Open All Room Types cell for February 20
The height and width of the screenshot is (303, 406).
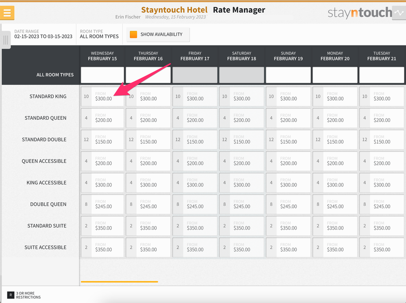click(335, 75)
